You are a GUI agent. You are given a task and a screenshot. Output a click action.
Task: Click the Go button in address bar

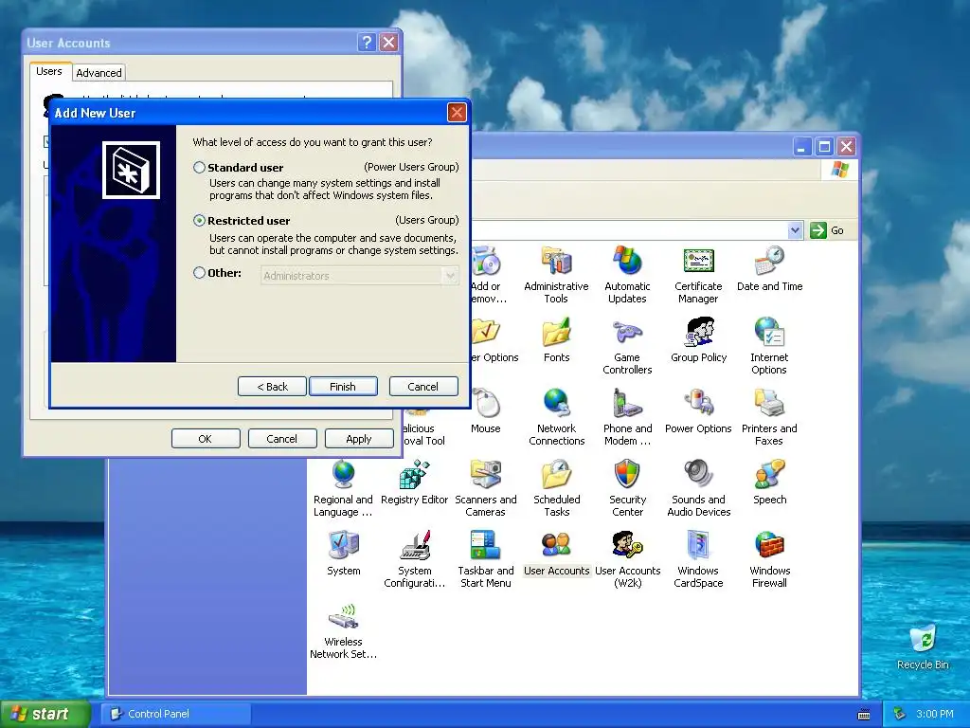(827, 230)
